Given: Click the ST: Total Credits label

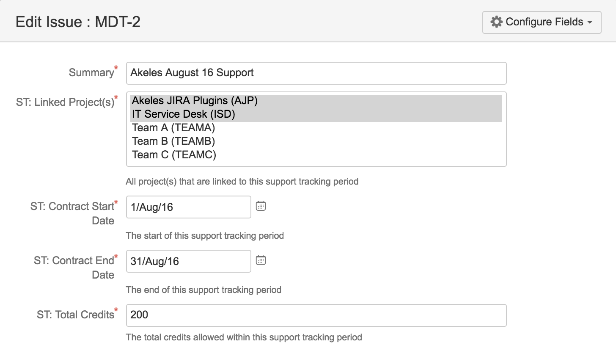Looking at the screenshot, I should pos(75,315).
